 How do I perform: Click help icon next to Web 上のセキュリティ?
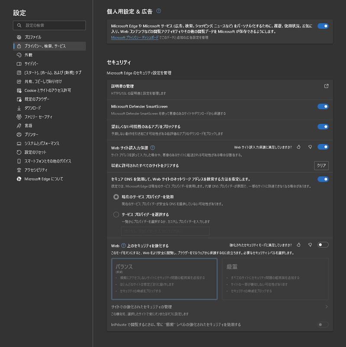click(124, 246)
